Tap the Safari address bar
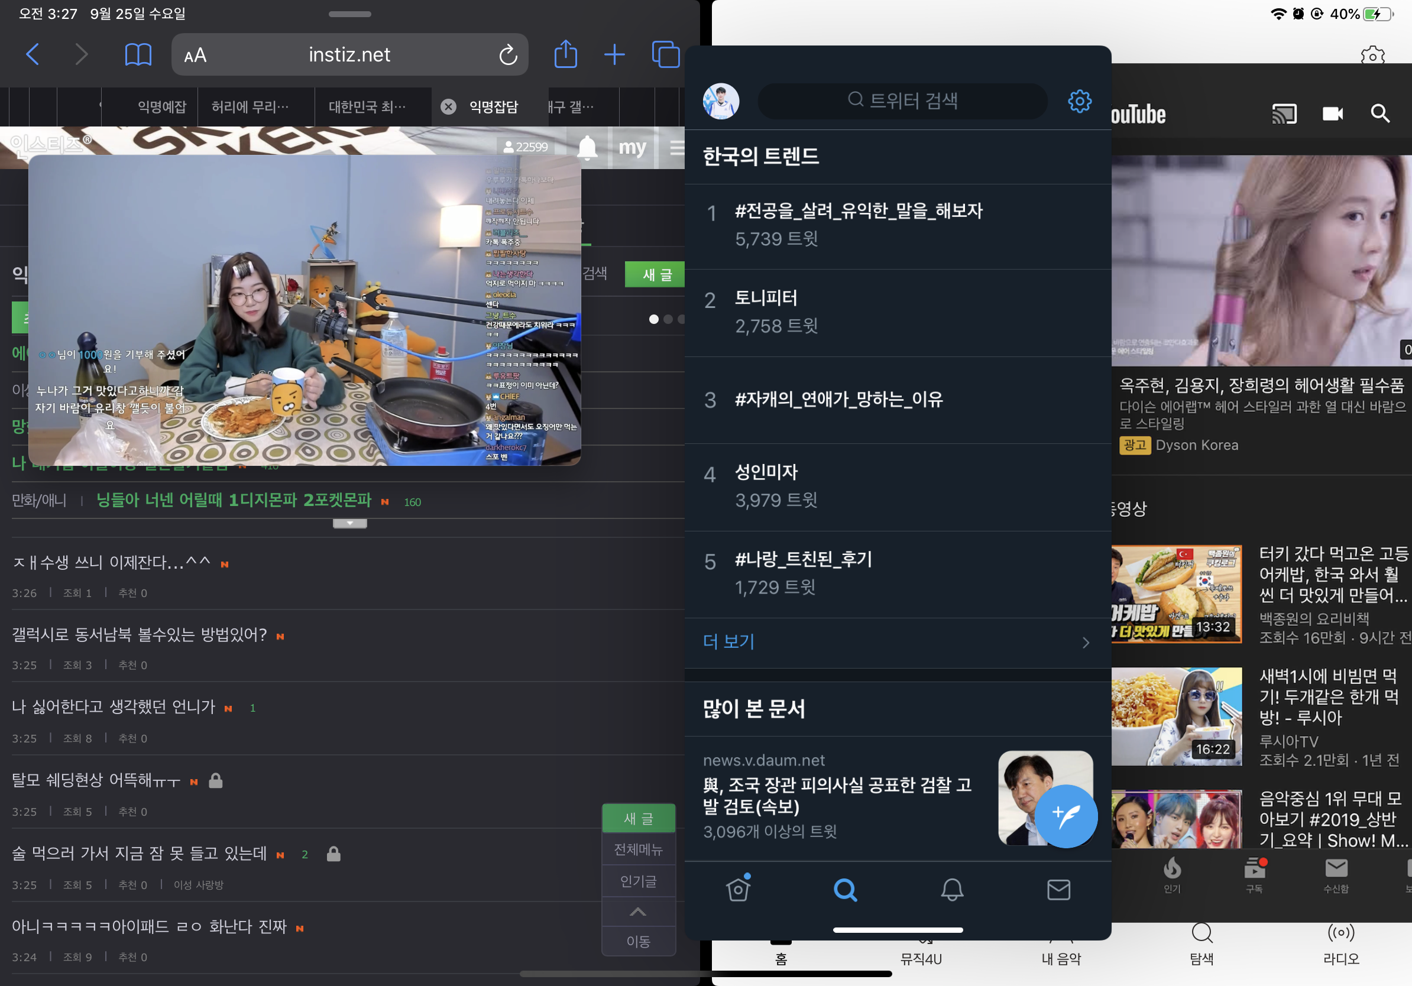This screenshot has width=1412, height=986. 349,54
